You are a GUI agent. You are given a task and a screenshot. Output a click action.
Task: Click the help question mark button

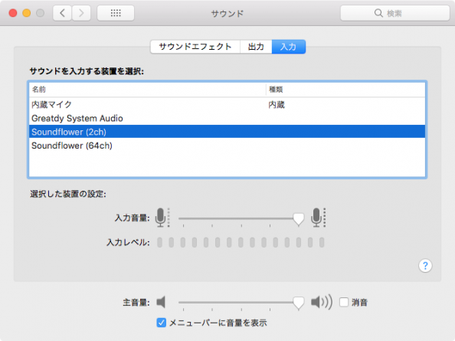click(425, 266)
